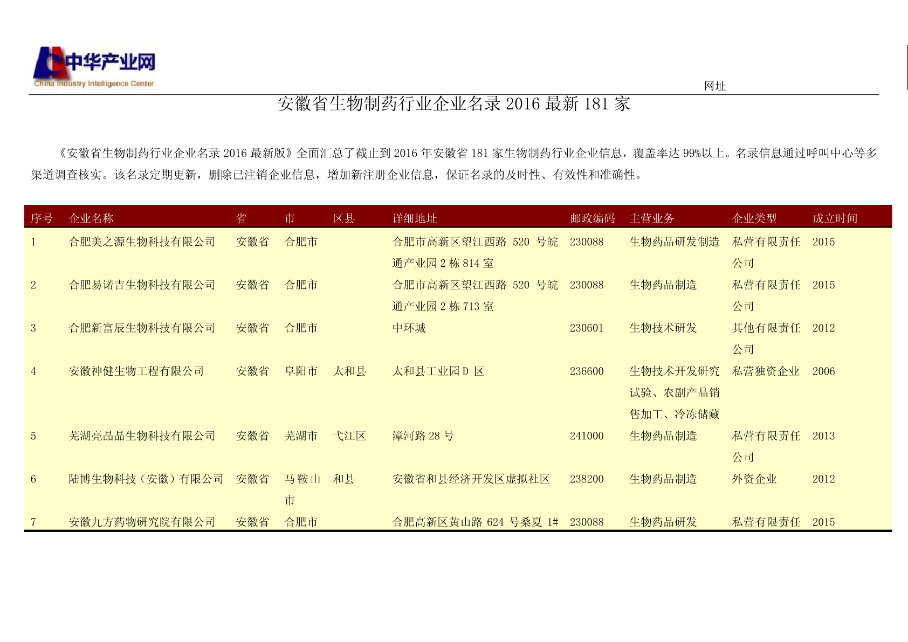Image resolution: width=908 pixels, height=642 pixels.
Task: Select company 合肥易诺吉生物科技有限公司
Action: point(142,285)
